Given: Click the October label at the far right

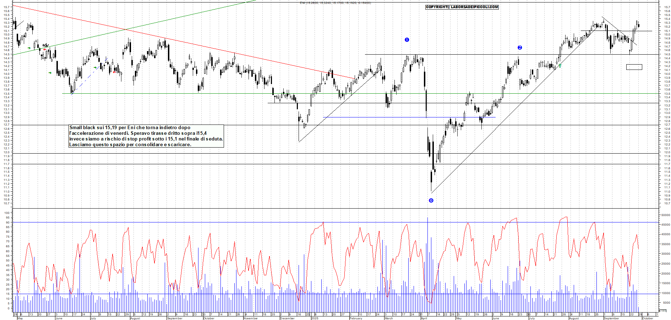Looking at the screenshot, I should [x=648, y=318].
